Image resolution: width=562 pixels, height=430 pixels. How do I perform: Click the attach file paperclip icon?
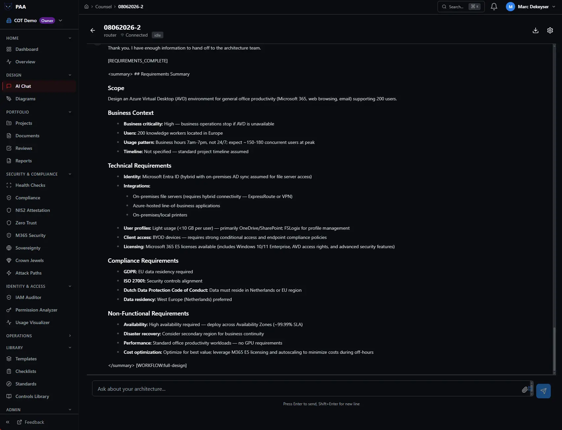pyautogui.click(x=525, y=390)
